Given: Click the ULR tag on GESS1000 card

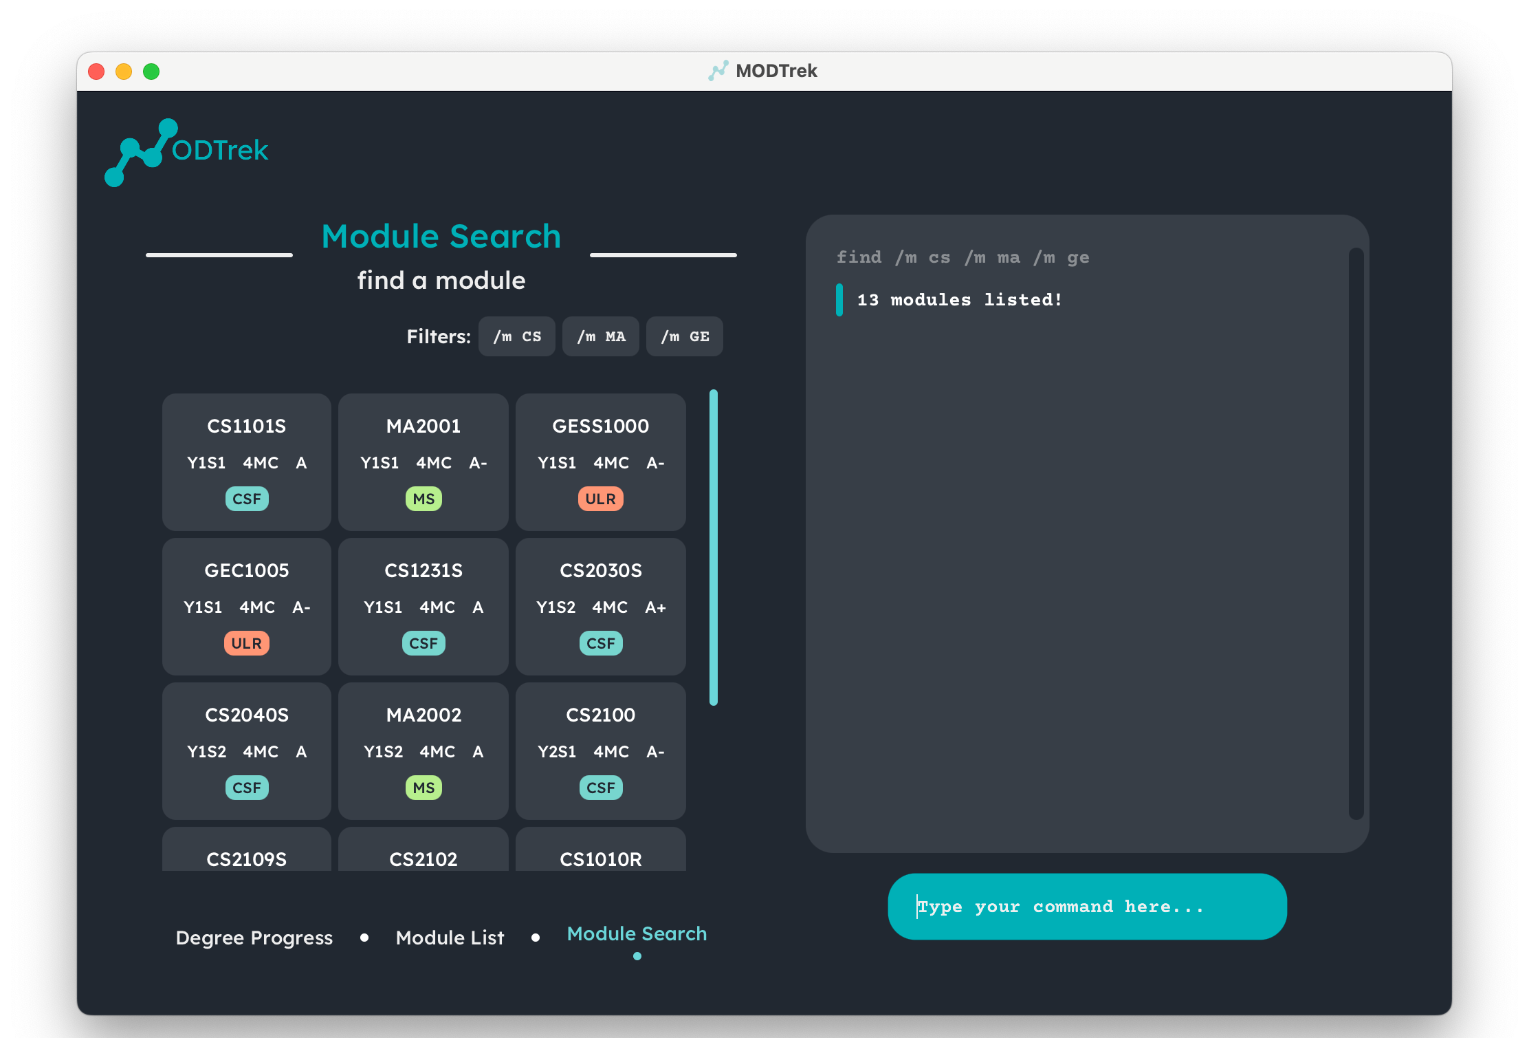Looking at the screenshot, I should click(x=601, y=499).
